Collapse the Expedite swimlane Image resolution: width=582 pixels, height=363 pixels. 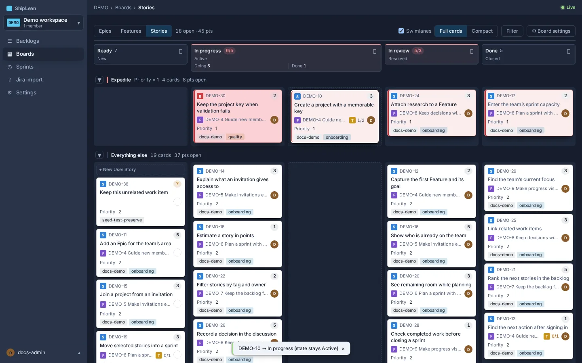99,80
